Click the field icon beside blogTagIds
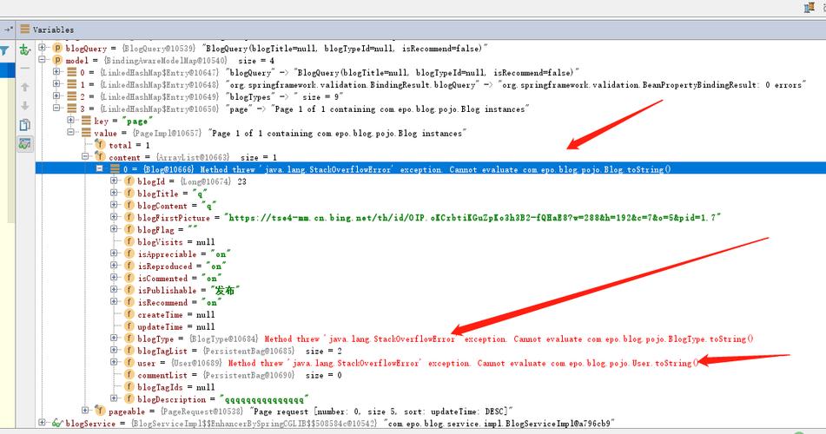The height and width of the screenshot is (434, 826). [129, 387]
